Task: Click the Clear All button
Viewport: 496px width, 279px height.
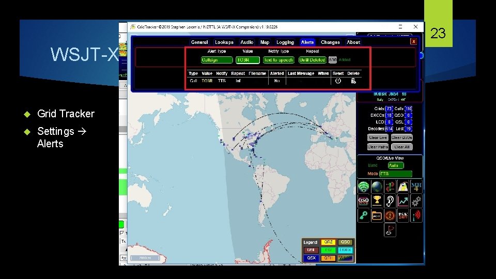Action: click(402, 147)
